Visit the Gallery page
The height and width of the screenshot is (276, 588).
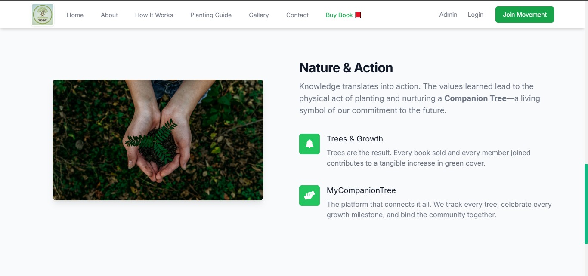[259, 15]
